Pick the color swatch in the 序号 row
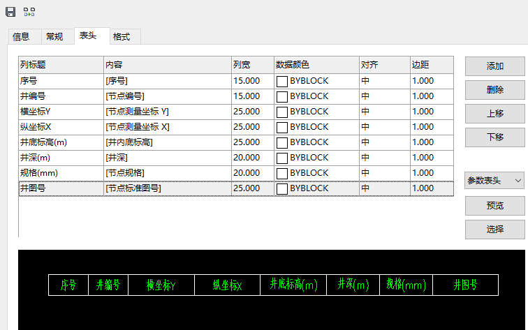 click(x=282, y=82)
